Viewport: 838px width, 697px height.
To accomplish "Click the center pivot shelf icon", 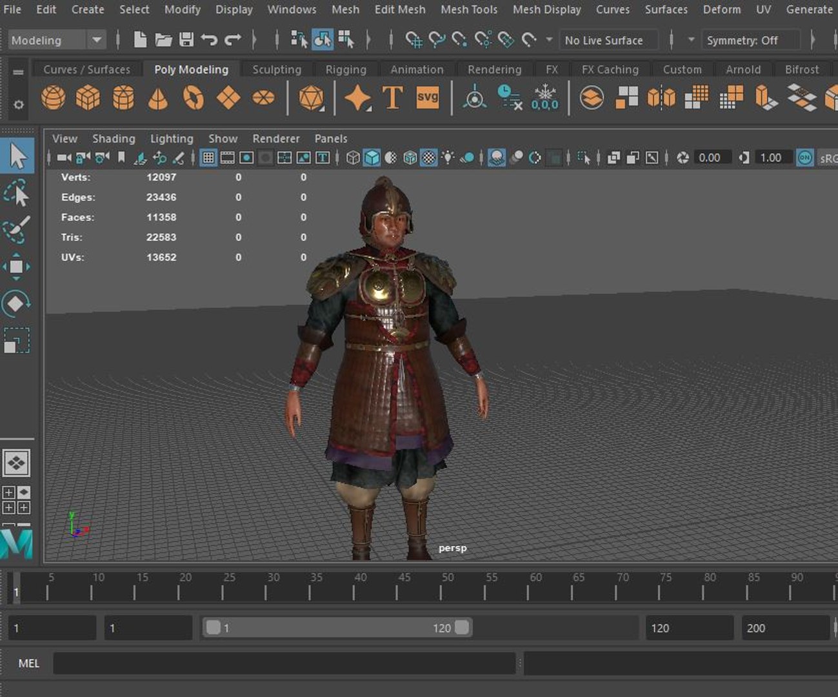I will coord(475,98).
